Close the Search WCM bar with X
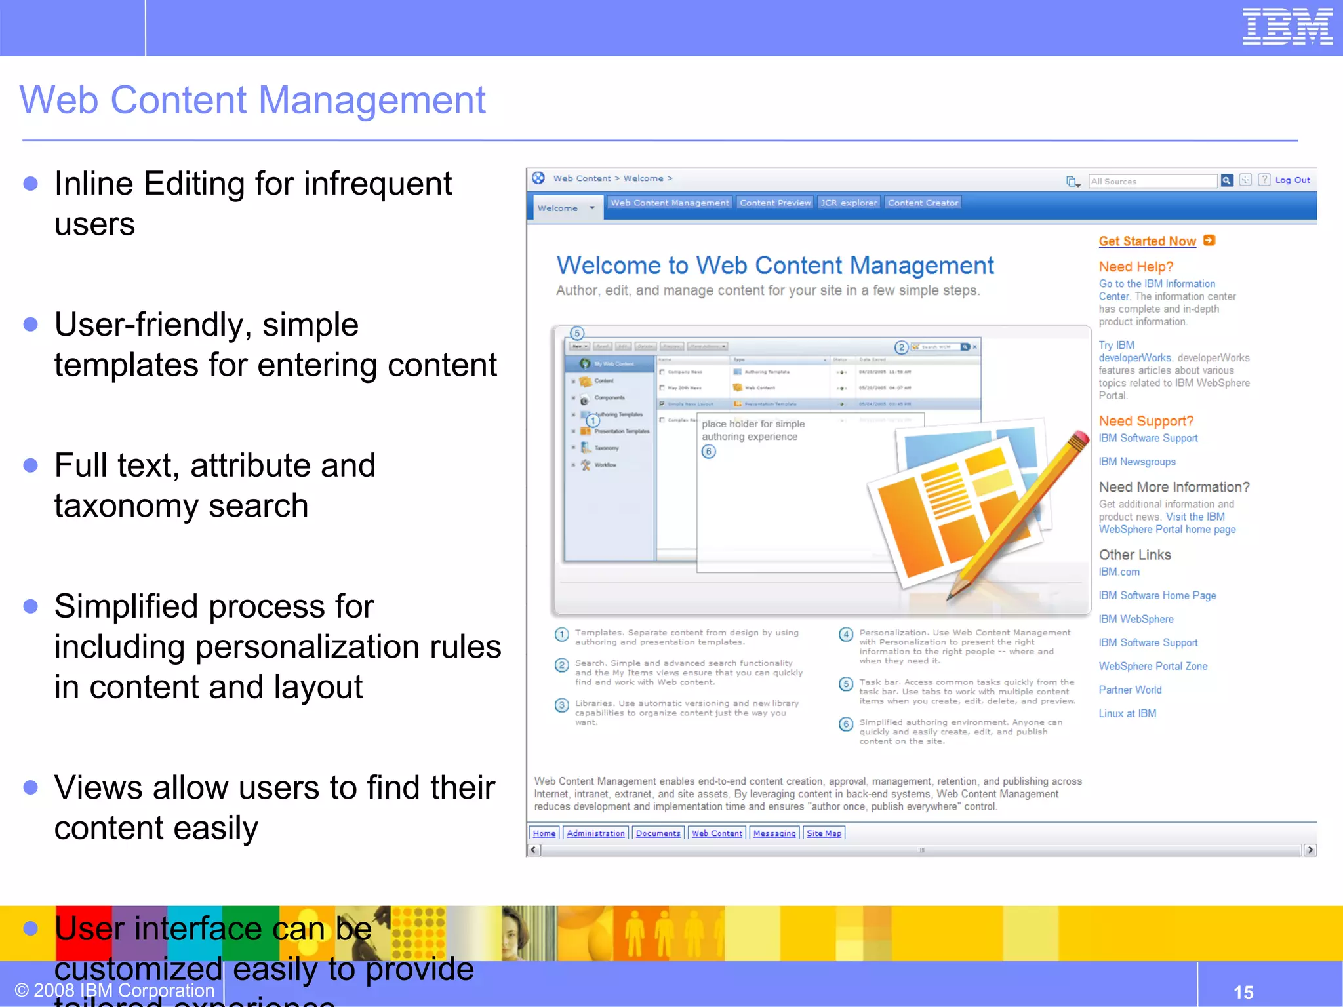The width and height of the screenshot is (1343, 1007). click(975, 347)
